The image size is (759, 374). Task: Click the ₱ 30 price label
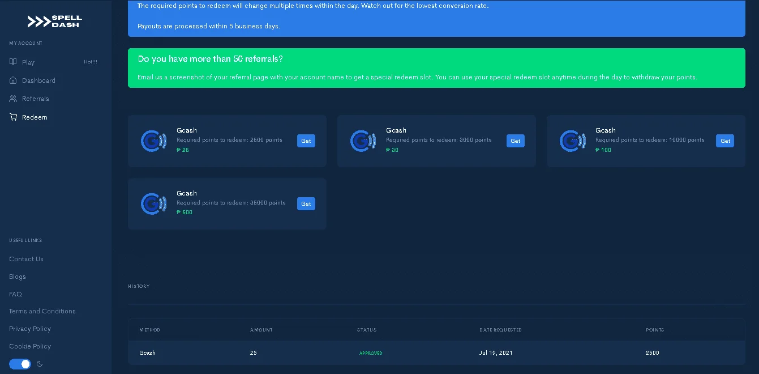[392, 150]
